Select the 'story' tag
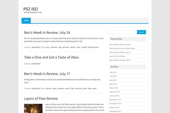 pos(47,47)
